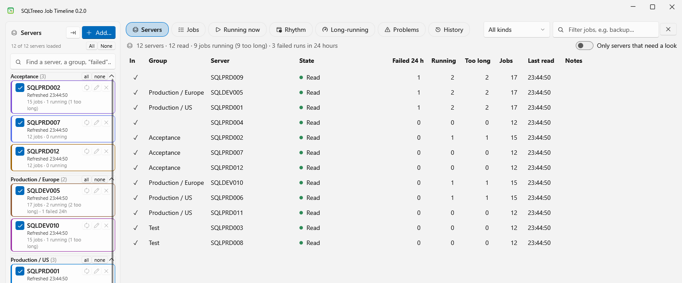Uncheck the SQLDEV010 sidebar checkbox
Screen dimensions: 682x283
[20, 226]
